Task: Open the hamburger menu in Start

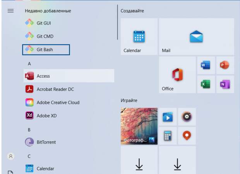Action: pos(10,11)
